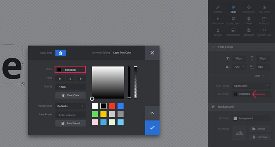Close the color picker dialog
Image resolution: width=275 pixels, height=147 pixels.
tap(152, 53)
